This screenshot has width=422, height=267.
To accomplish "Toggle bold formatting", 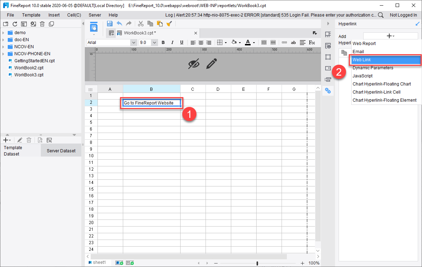I will (x=163, y=43).
